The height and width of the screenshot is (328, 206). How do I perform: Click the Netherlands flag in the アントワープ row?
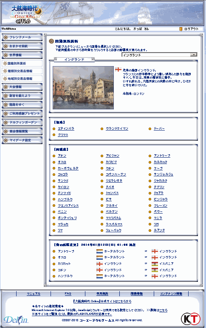click(99, 251)
